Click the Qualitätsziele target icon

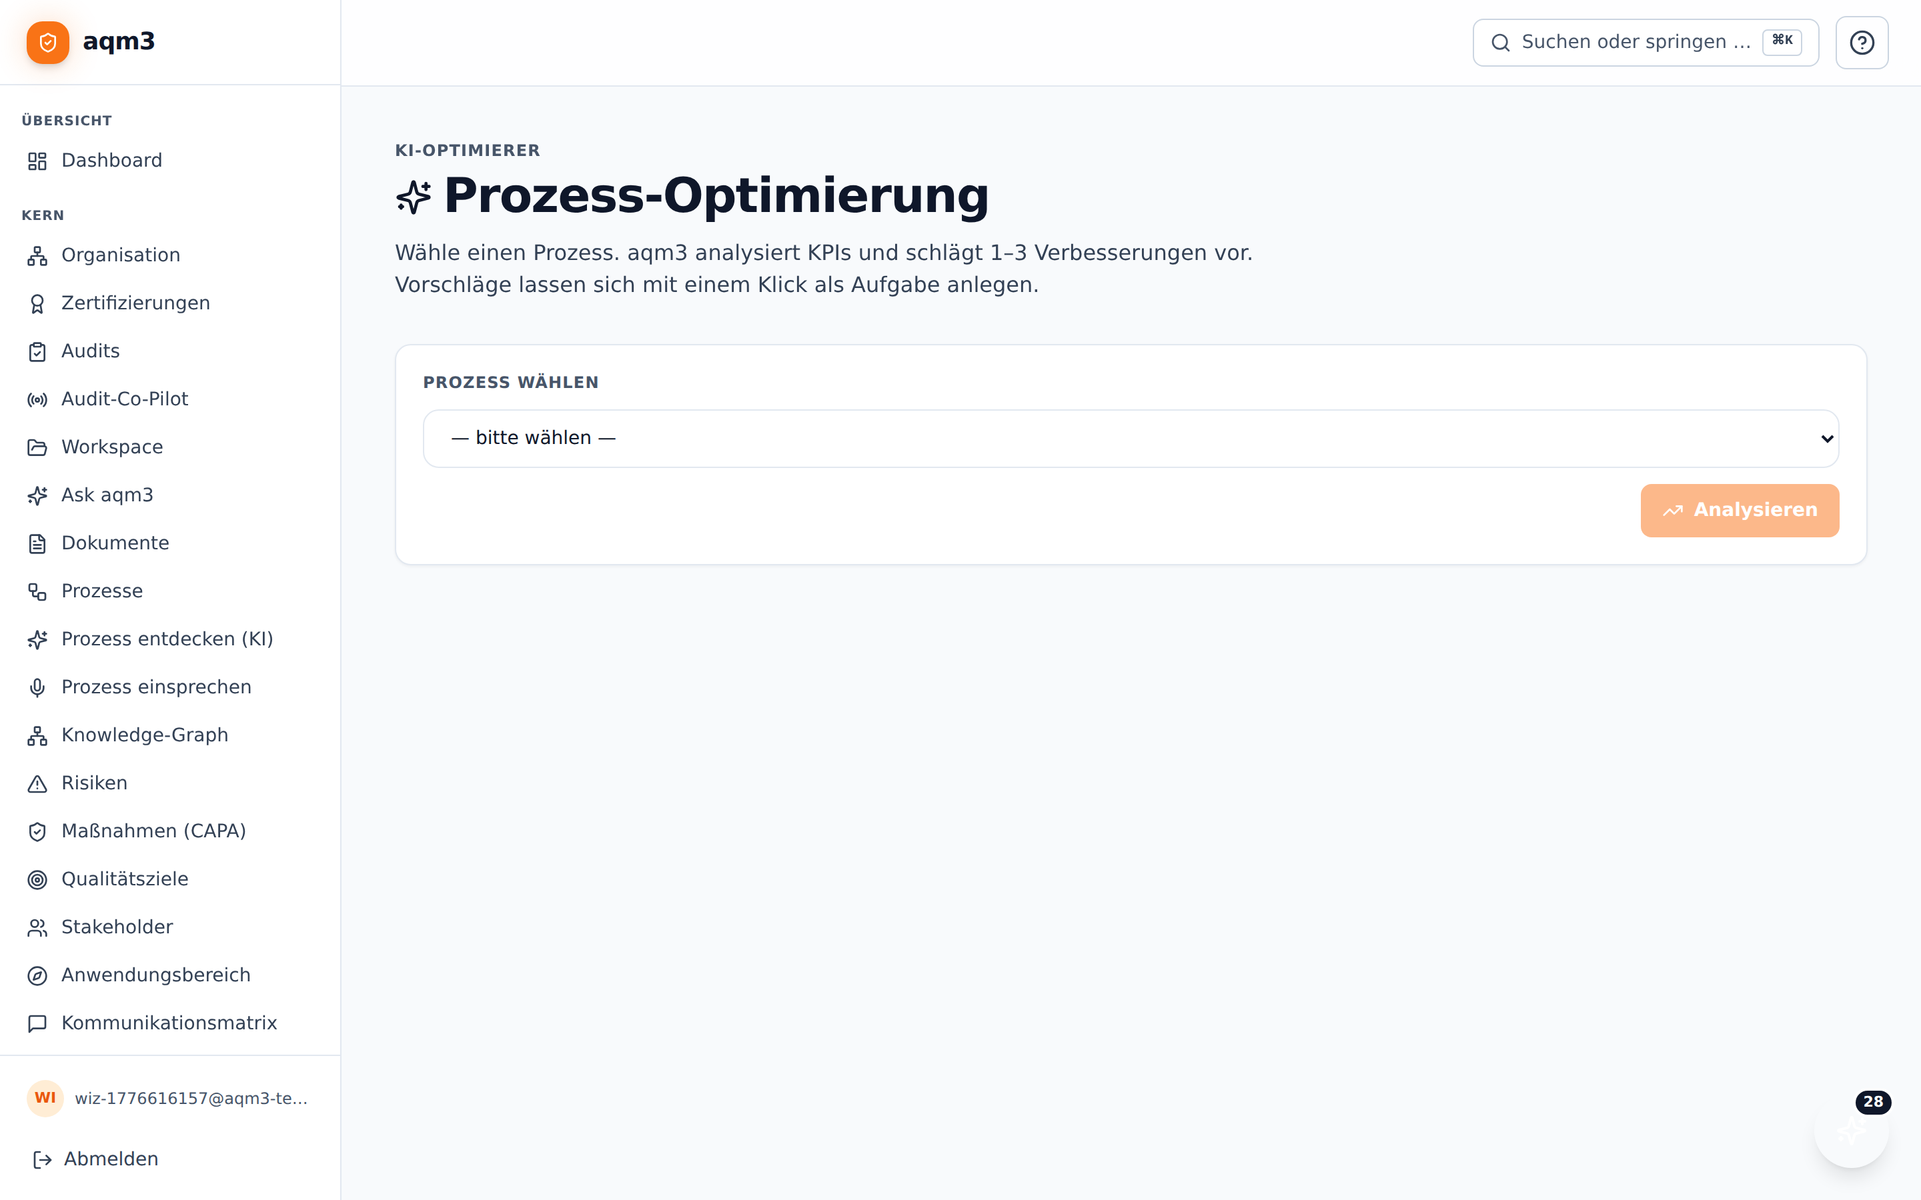37,879
